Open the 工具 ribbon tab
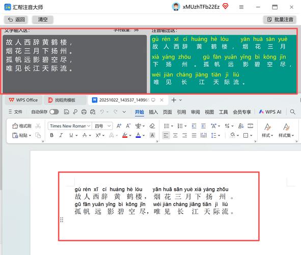301x255 pixels. coord(224,112)
